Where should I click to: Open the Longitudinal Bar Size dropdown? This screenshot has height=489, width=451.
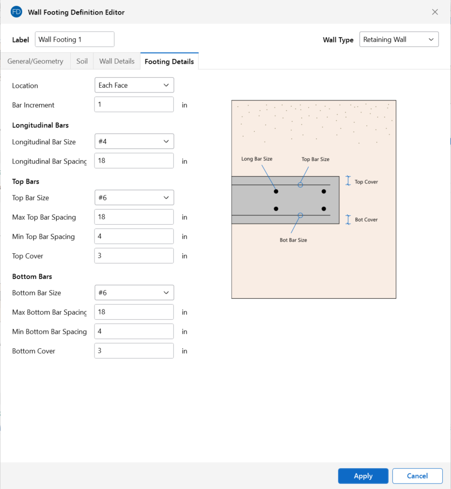click(134, 142)
